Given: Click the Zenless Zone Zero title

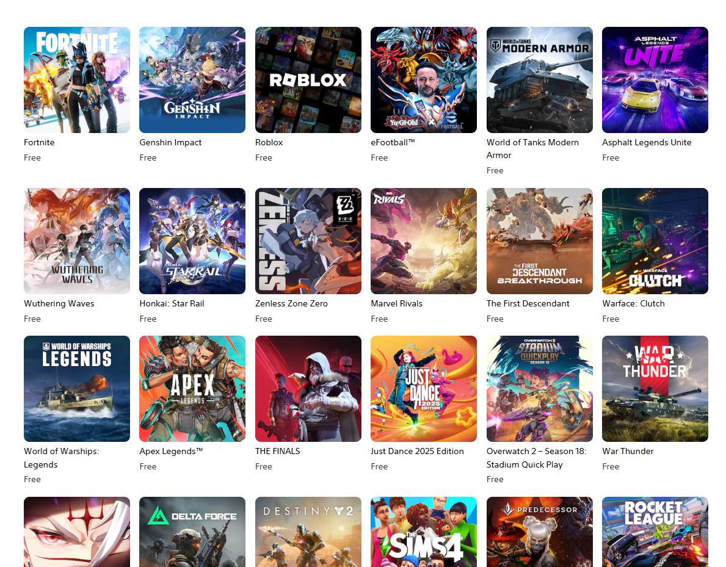Looking at the screenshot, I should 291,303.
